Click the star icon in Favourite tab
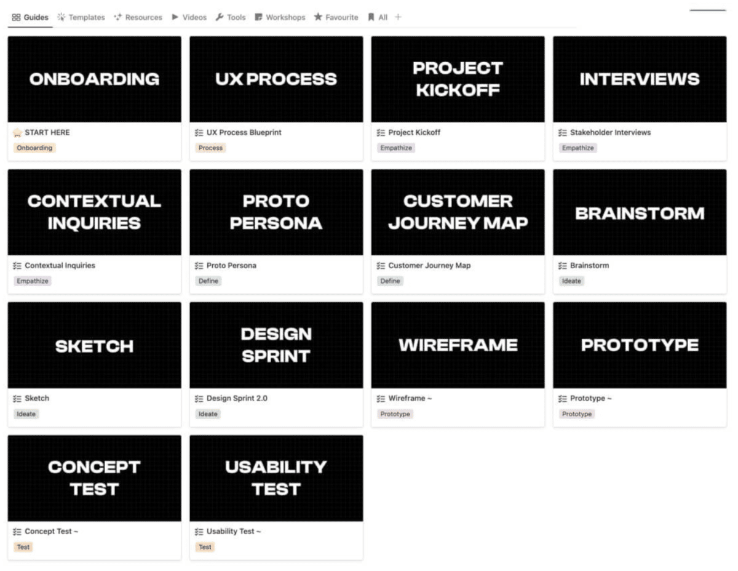This screenshot has height=571, width=738. 318,17
